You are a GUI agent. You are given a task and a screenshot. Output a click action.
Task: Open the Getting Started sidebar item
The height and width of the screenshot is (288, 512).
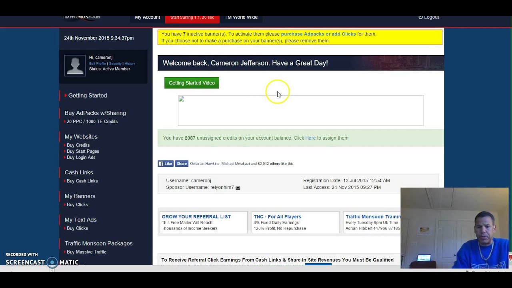(88, 96)
